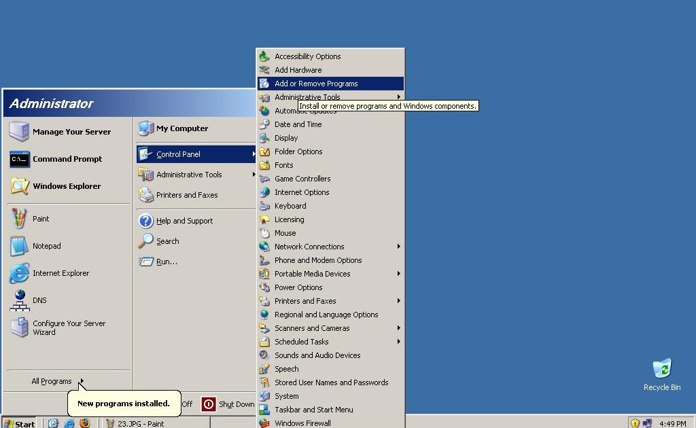Select Help and Support in Start menu
Viewport: 696px width, 428px height.
(x=196, y=221)
